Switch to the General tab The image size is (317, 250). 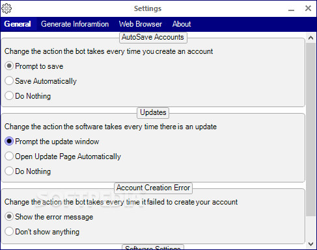click(x=18, y=24)
